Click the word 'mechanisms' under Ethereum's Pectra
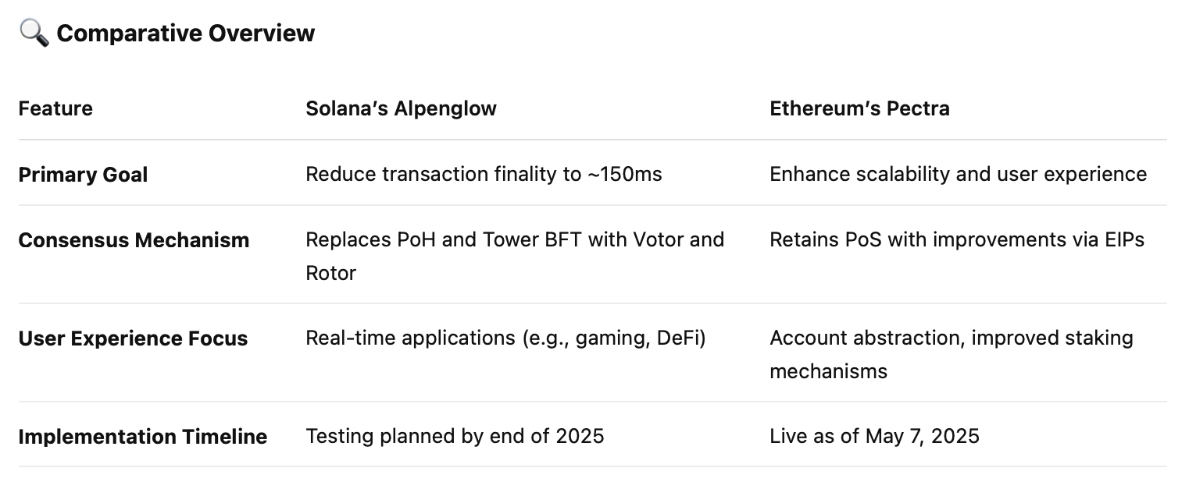This screenshot has height=496, width=1189. [x=828, y=371]
